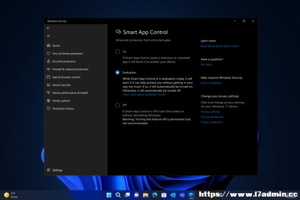Click the Get help link

(206, 65)
